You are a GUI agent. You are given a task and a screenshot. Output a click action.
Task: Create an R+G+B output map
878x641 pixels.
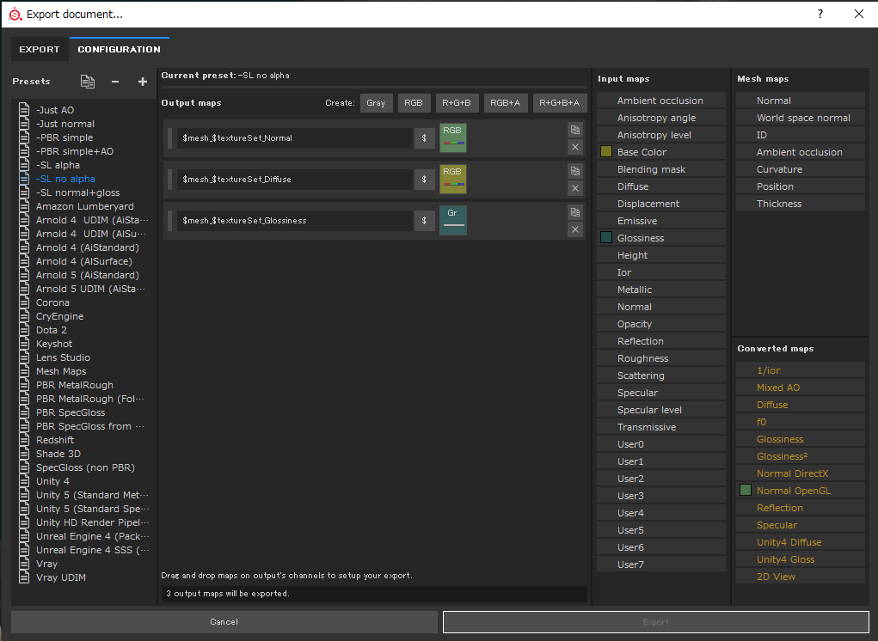(457, 103)
